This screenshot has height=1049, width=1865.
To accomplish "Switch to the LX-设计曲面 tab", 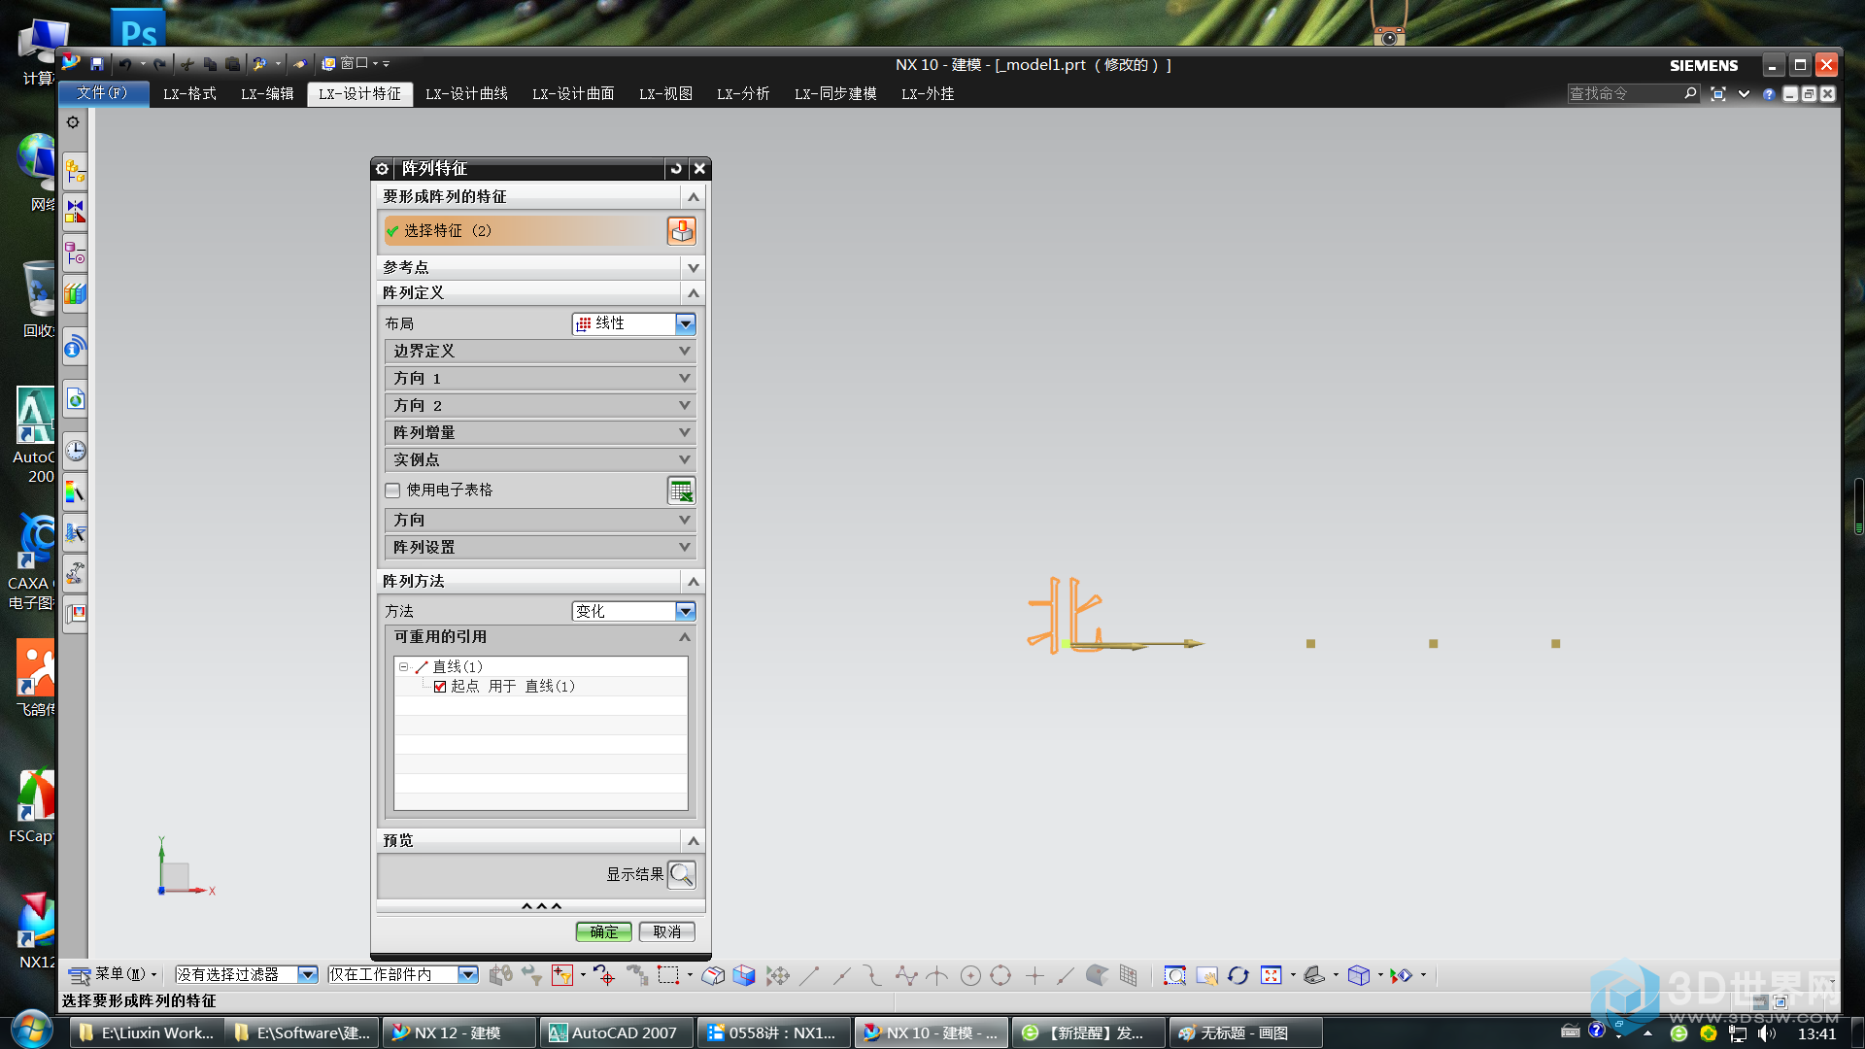I will click(x=573, y=94).
